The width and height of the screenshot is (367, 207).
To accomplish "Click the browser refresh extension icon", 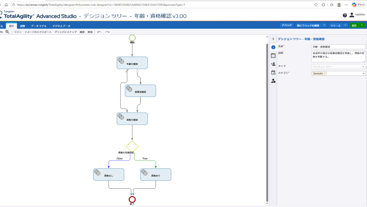I will [323, 5].
